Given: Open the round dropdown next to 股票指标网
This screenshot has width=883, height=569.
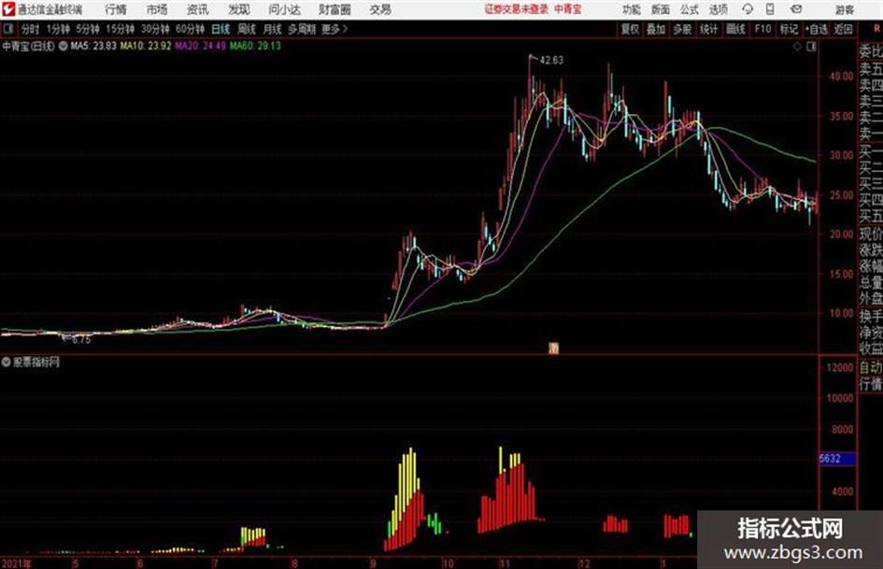Looking at the screenshot, I should point(7,363).
